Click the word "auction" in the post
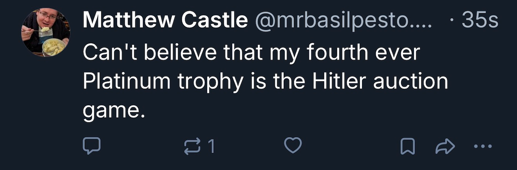 410,82
